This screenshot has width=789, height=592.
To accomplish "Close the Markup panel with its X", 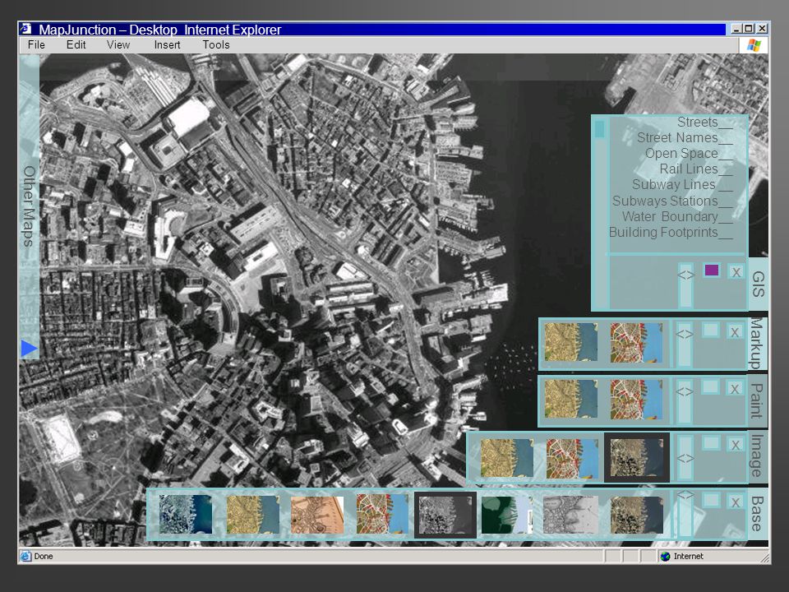I will [x=735, y=331].
